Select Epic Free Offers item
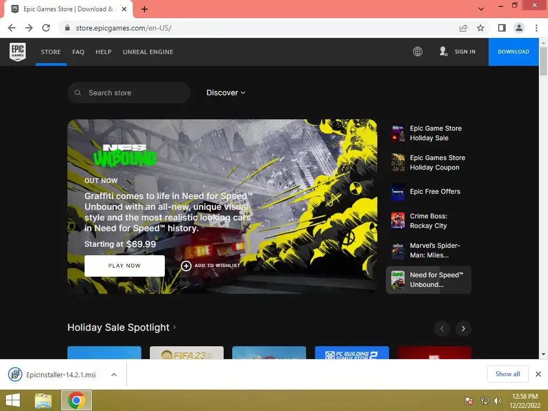Viewport: 548px width, 411px height. click(429, 192)
